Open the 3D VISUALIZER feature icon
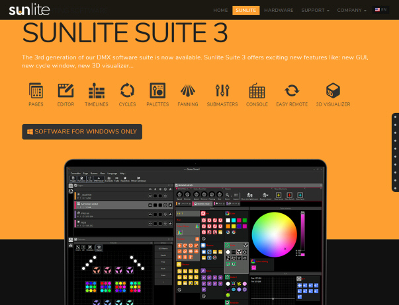The height and width of the screenshot is (305, 399). tap(333, 94)
